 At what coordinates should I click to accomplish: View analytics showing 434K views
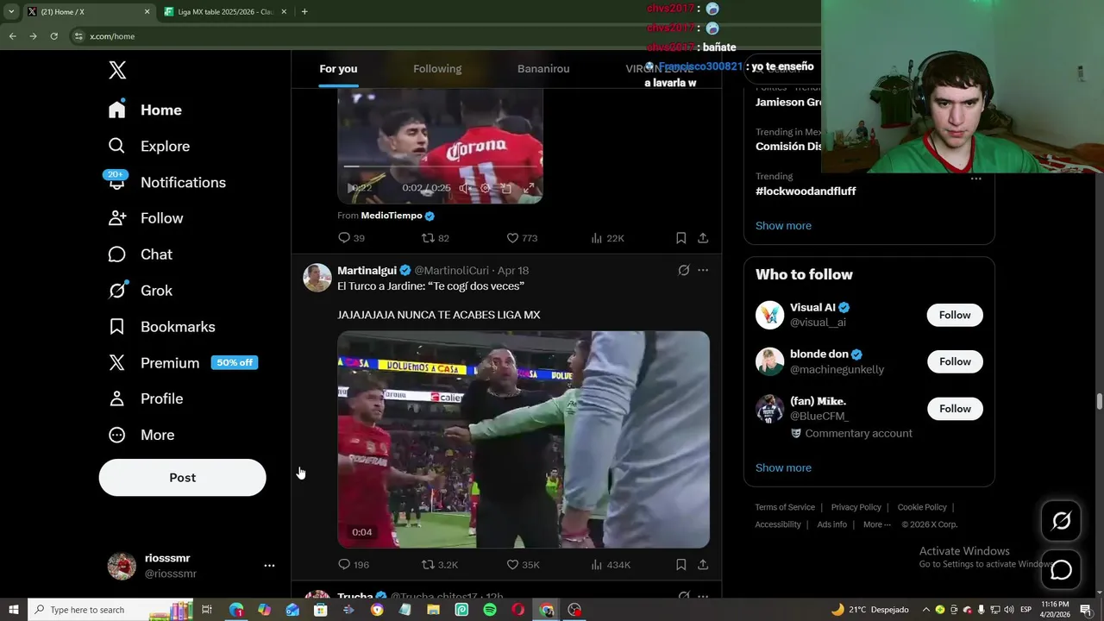611,565
